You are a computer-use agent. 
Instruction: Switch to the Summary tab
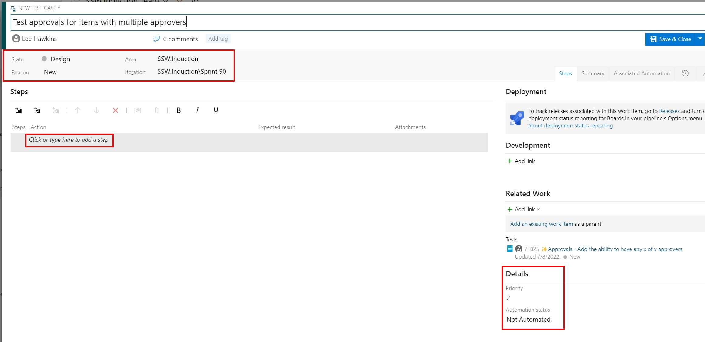coord(593,73)
